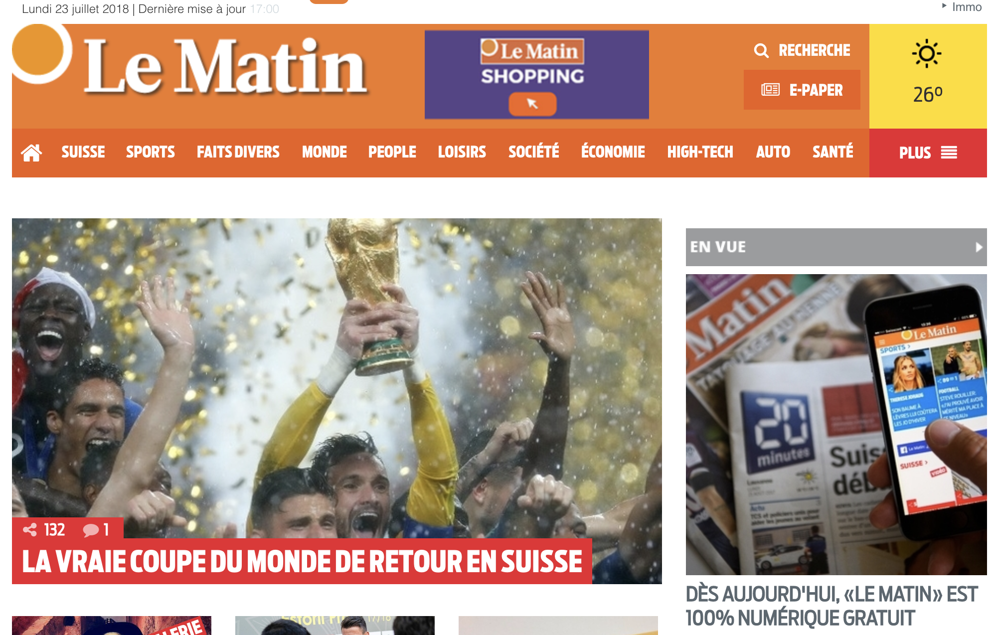
Task: Open the SUISSE section
Action: click(x=83, y=152)
